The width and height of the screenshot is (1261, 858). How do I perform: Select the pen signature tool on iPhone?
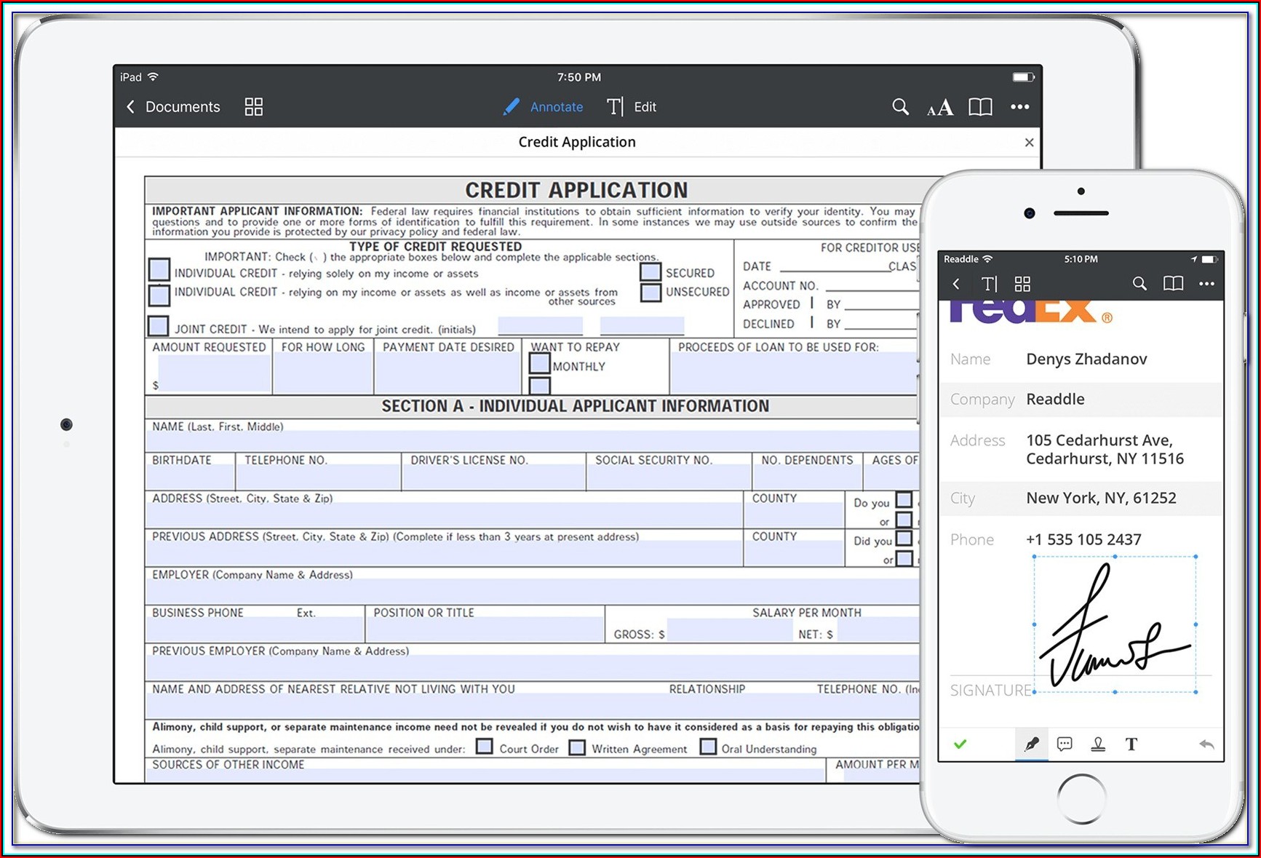point(1031,744)
